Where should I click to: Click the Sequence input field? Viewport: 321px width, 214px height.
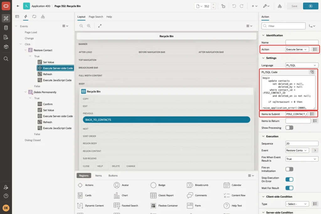pos(302,144)
